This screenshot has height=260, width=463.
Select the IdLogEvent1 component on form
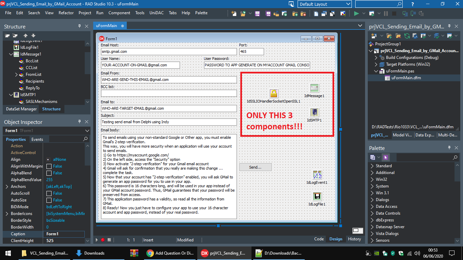pos(317,175)
